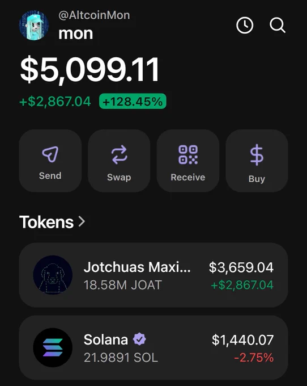Screen dimensions: 307x386
Task: Tap the JOAT token dog icon
Action: [53, 275]
